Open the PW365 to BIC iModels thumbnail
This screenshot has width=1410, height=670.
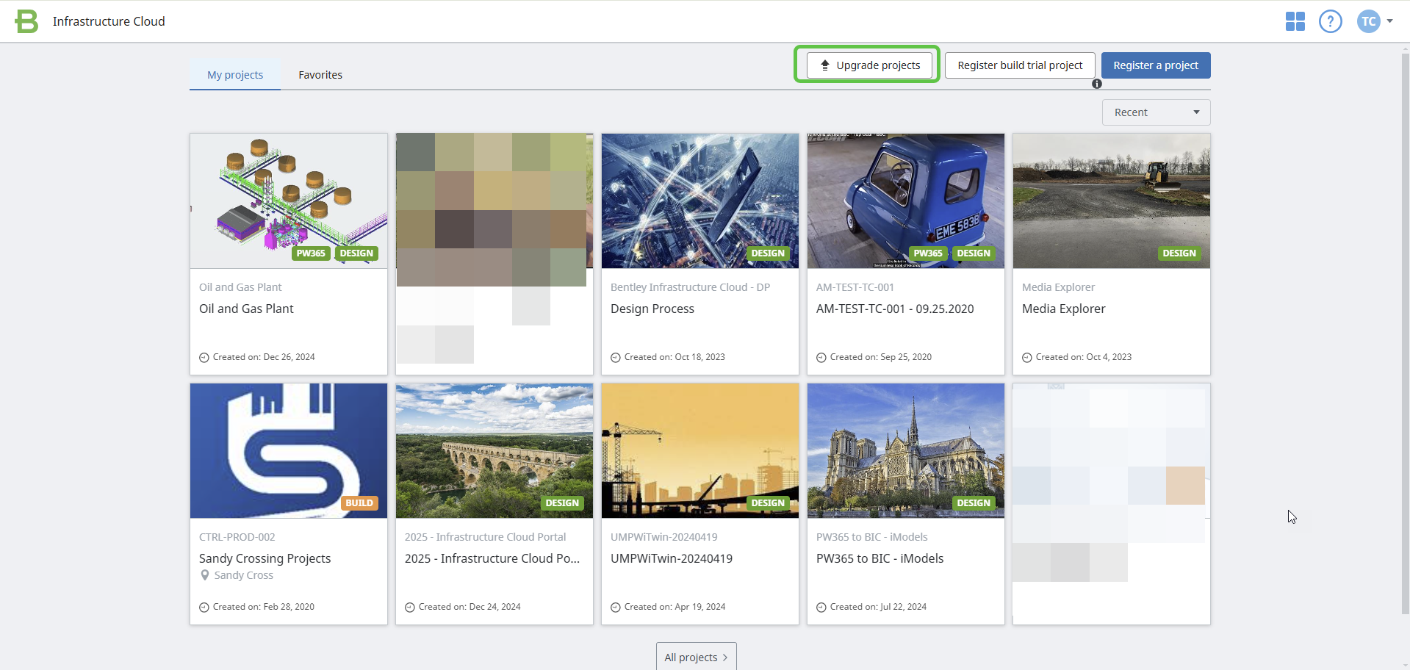(906, 450)
